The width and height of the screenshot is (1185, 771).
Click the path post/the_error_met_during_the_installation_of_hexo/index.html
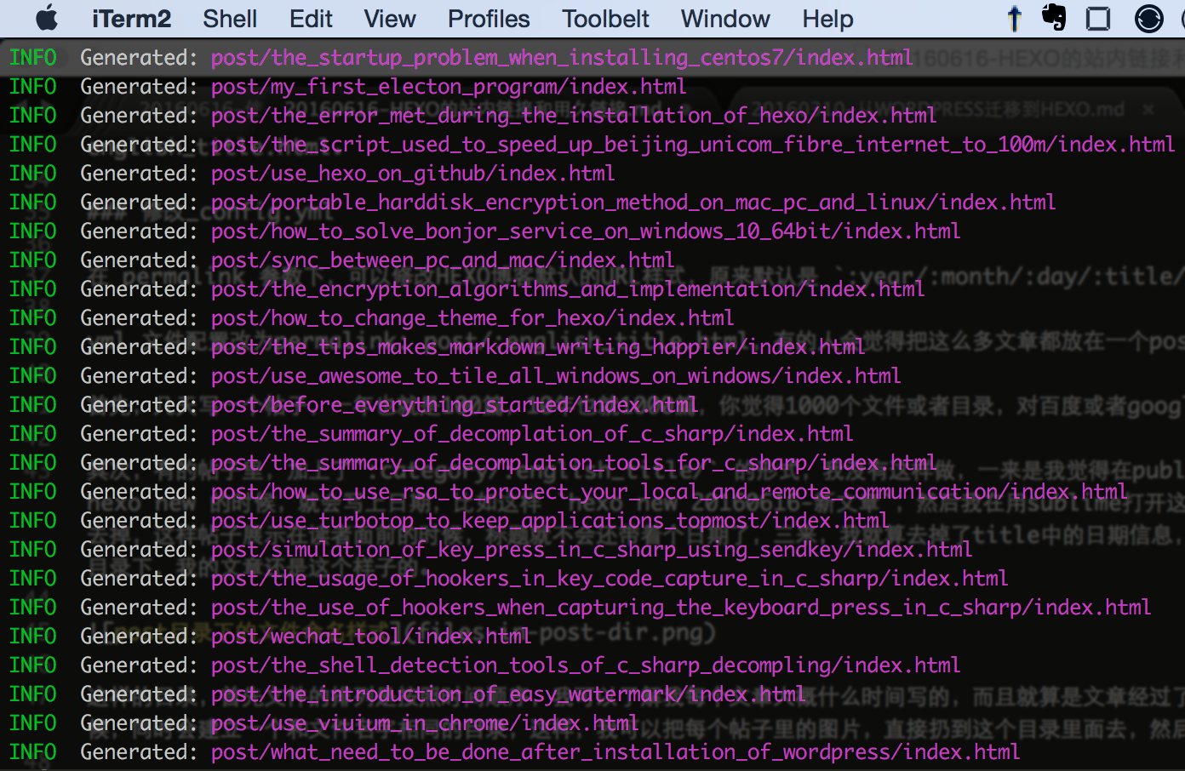click(574, 116)
